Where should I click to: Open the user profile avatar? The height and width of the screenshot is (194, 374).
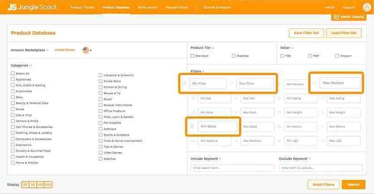(367, 7)
